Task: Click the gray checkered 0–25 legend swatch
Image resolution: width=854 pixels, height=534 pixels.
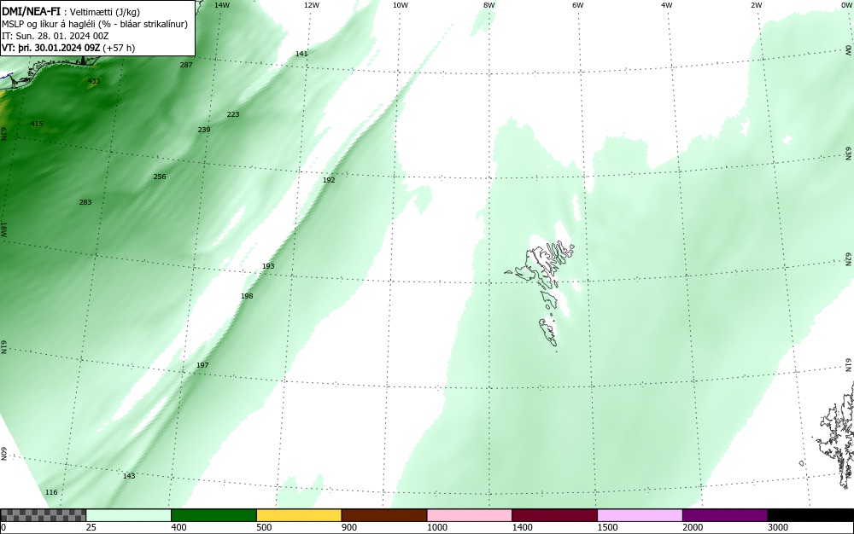Action: pos(43,515)
